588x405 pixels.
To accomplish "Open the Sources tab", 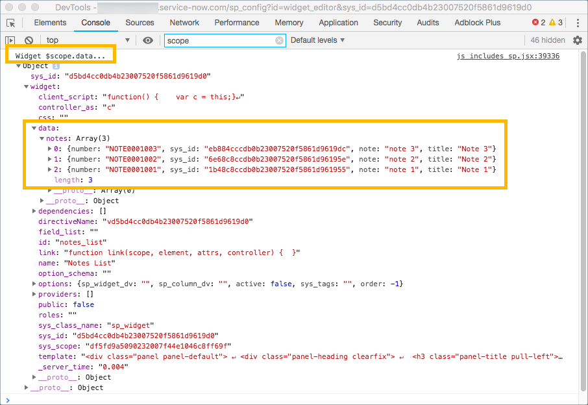I will pos(140,23).
